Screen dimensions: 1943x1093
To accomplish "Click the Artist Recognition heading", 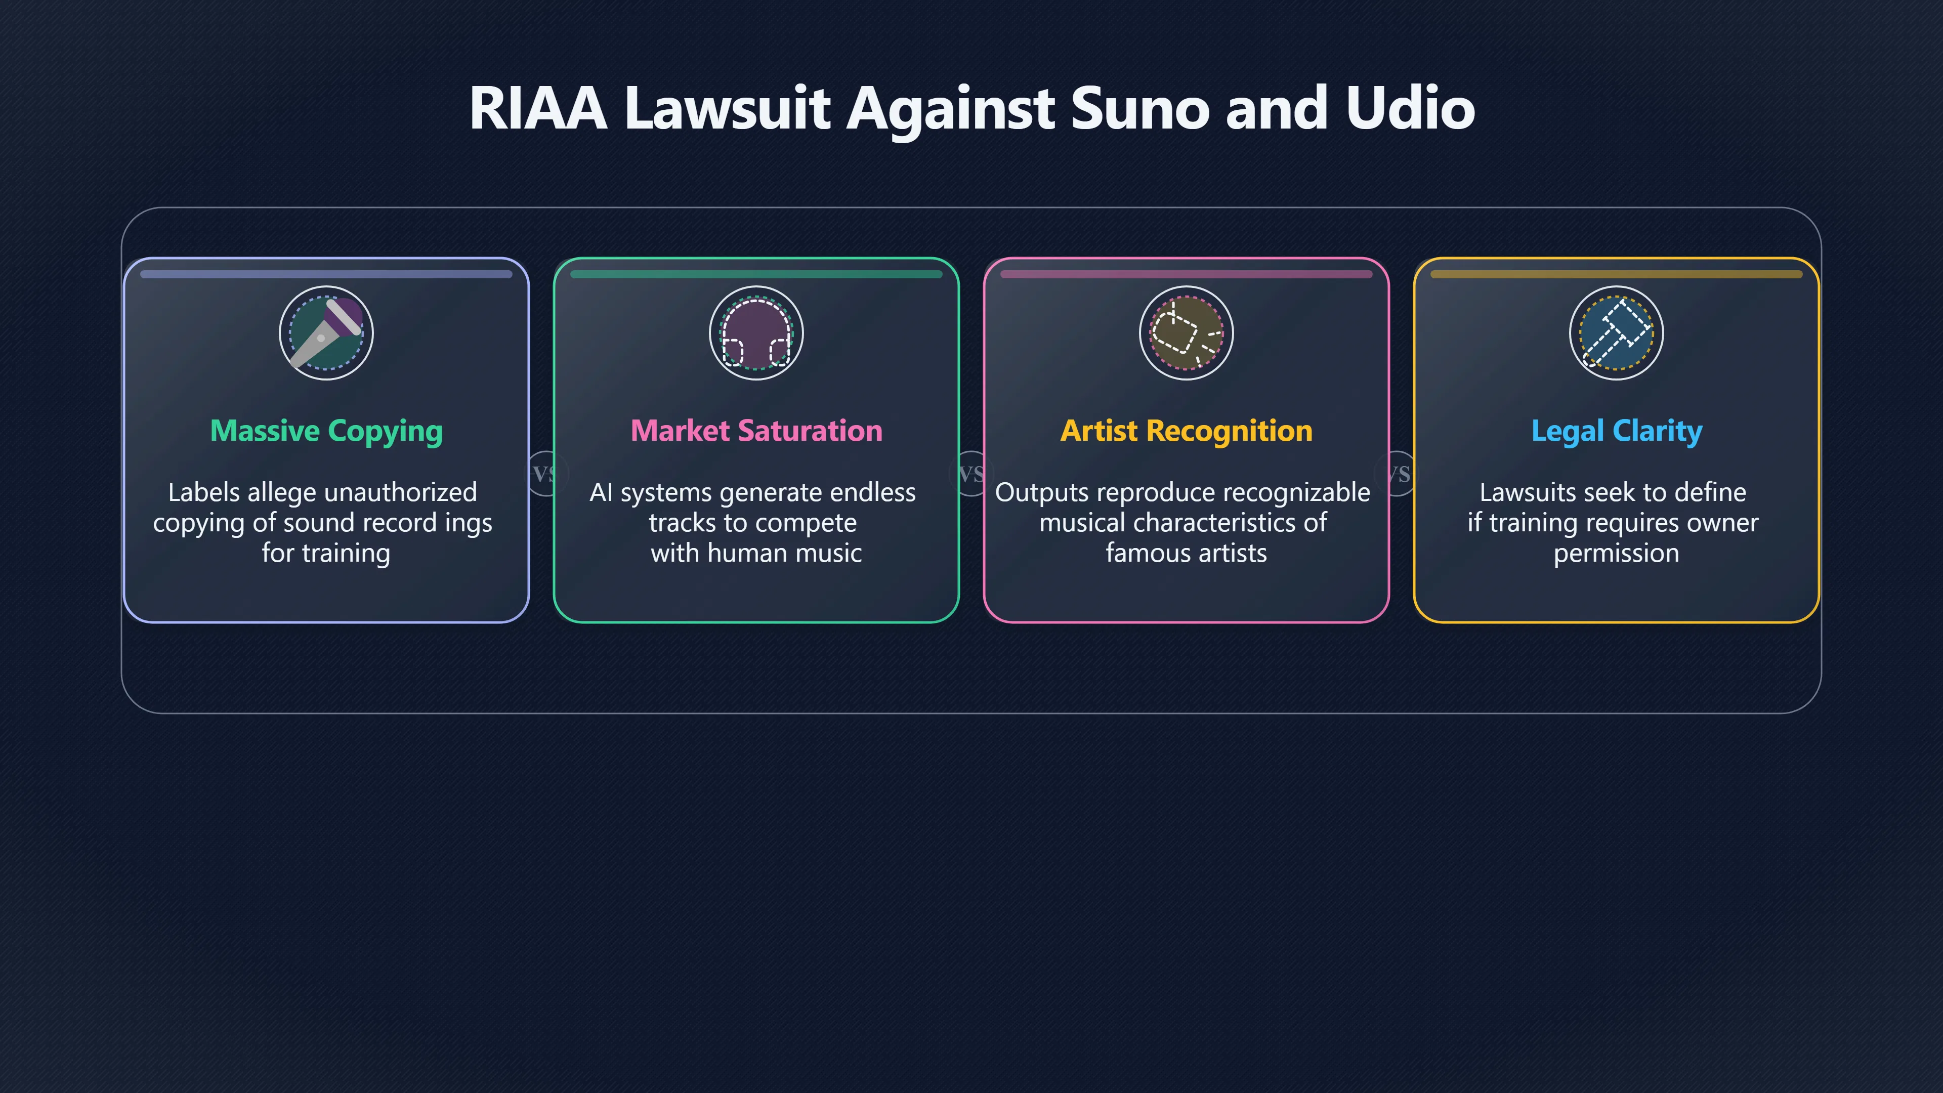I will pyautogui.click(x=1186, y=431).
